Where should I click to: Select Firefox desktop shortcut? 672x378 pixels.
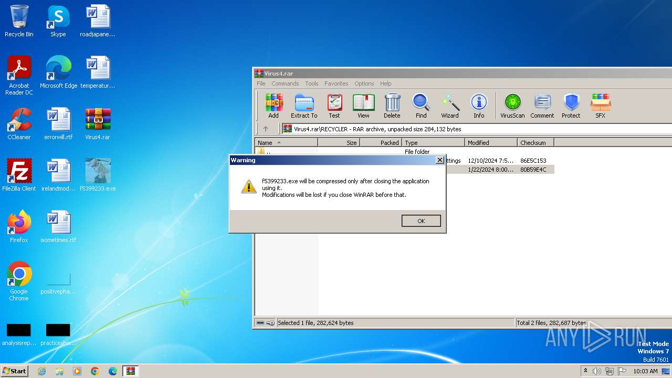[19, 227]
